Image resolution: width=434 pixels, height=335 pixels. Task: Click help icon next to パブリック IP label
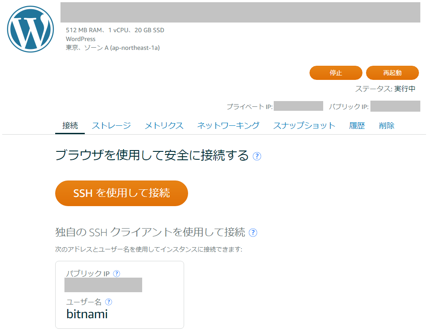coord(117,274)
